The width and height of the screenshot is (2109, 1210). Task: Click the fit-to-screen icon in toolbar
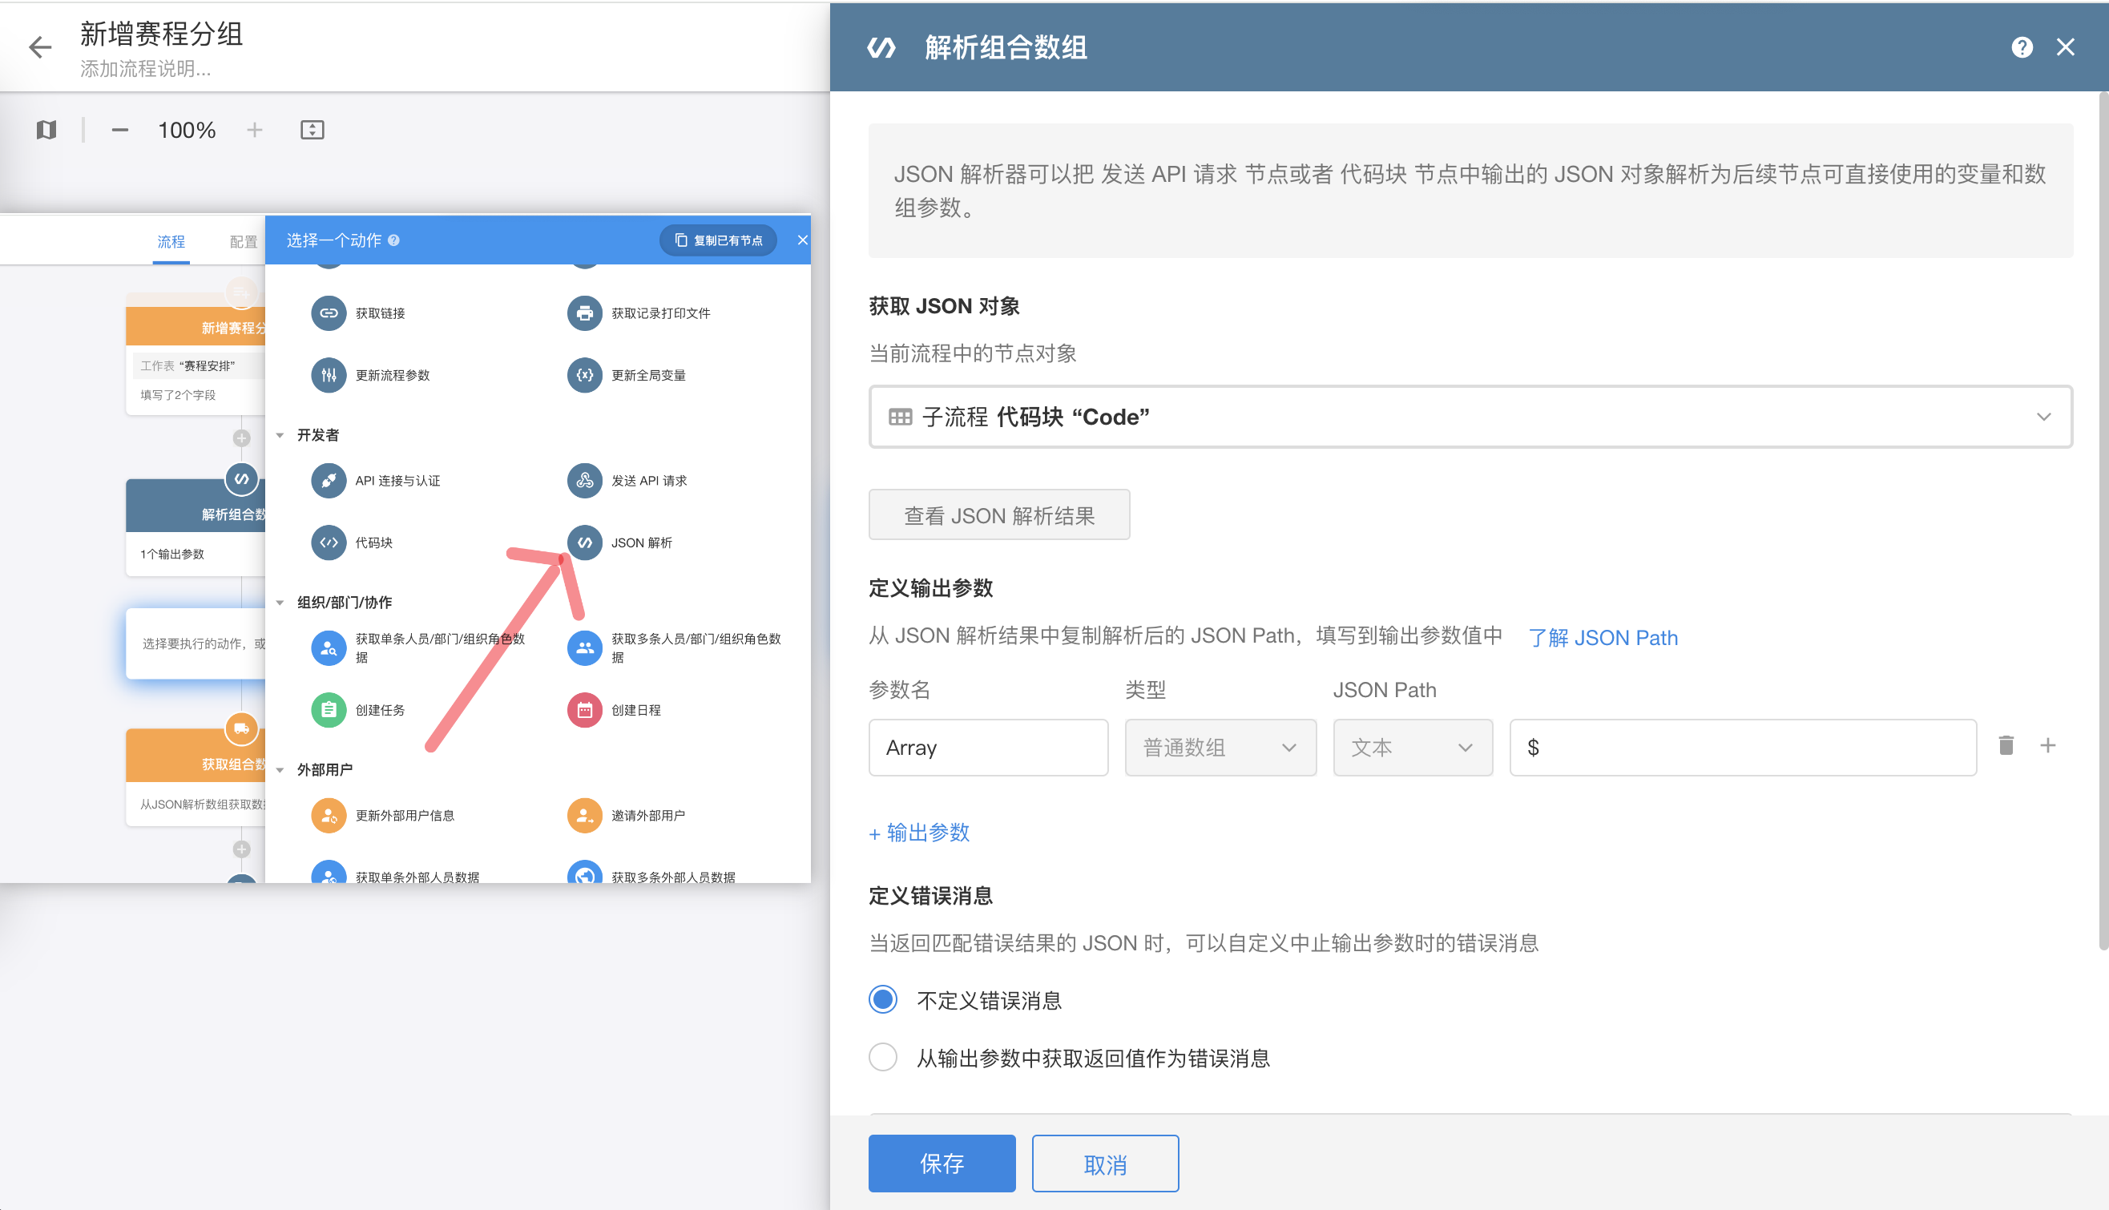click(x=312, y=130)
